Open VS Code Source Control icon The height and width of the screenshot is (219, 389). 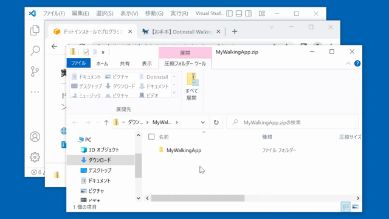35,72
